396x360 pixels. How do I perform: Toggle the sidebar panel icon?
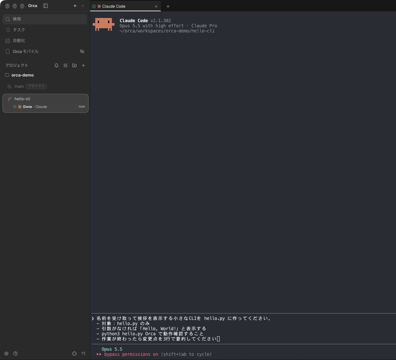pyautogui.click(x=46, y=6)
